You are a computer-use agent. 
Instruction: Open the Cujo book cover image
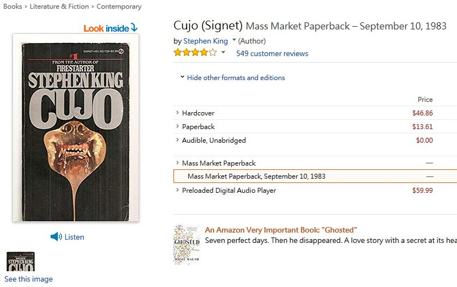[76, 127]
